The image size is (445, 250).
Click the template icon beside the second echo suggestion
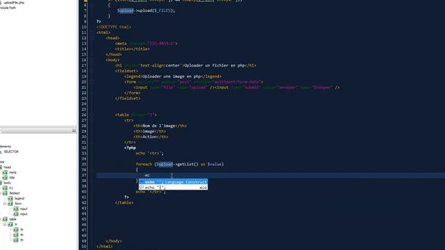[x=142, y=187]
